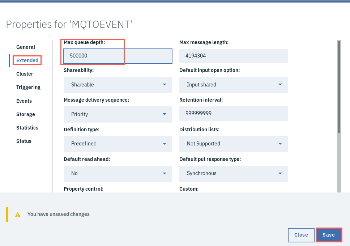The width and height of the screenshot is (350, 246).
Task: Open Default put response type dropdown
Action: 234,174
